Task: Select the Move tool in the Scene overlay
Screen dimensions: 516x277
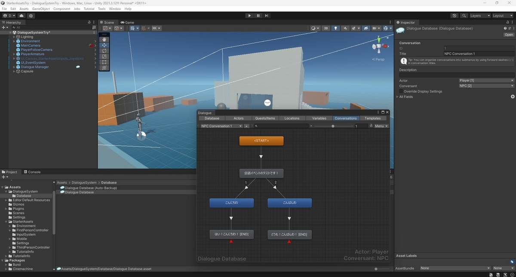Action: point(104,45)
